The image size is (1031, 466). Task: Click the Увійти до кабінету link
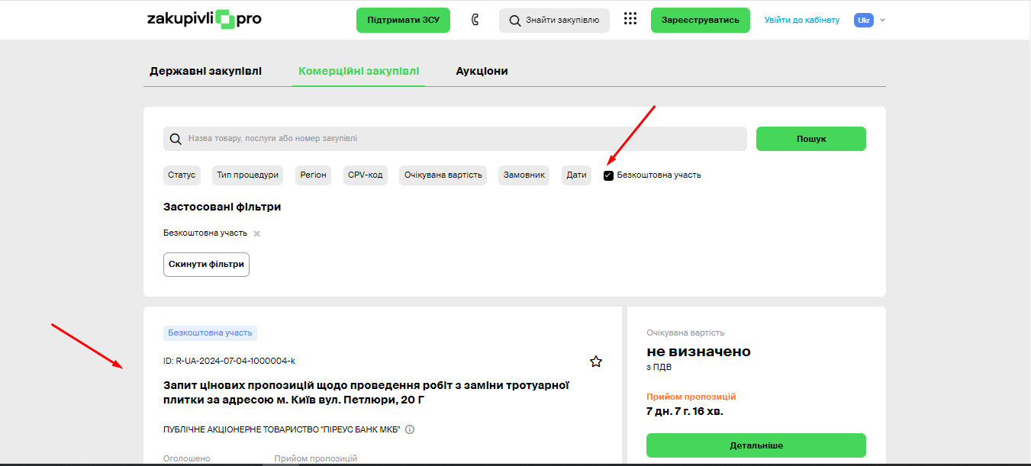pos(801,20)
